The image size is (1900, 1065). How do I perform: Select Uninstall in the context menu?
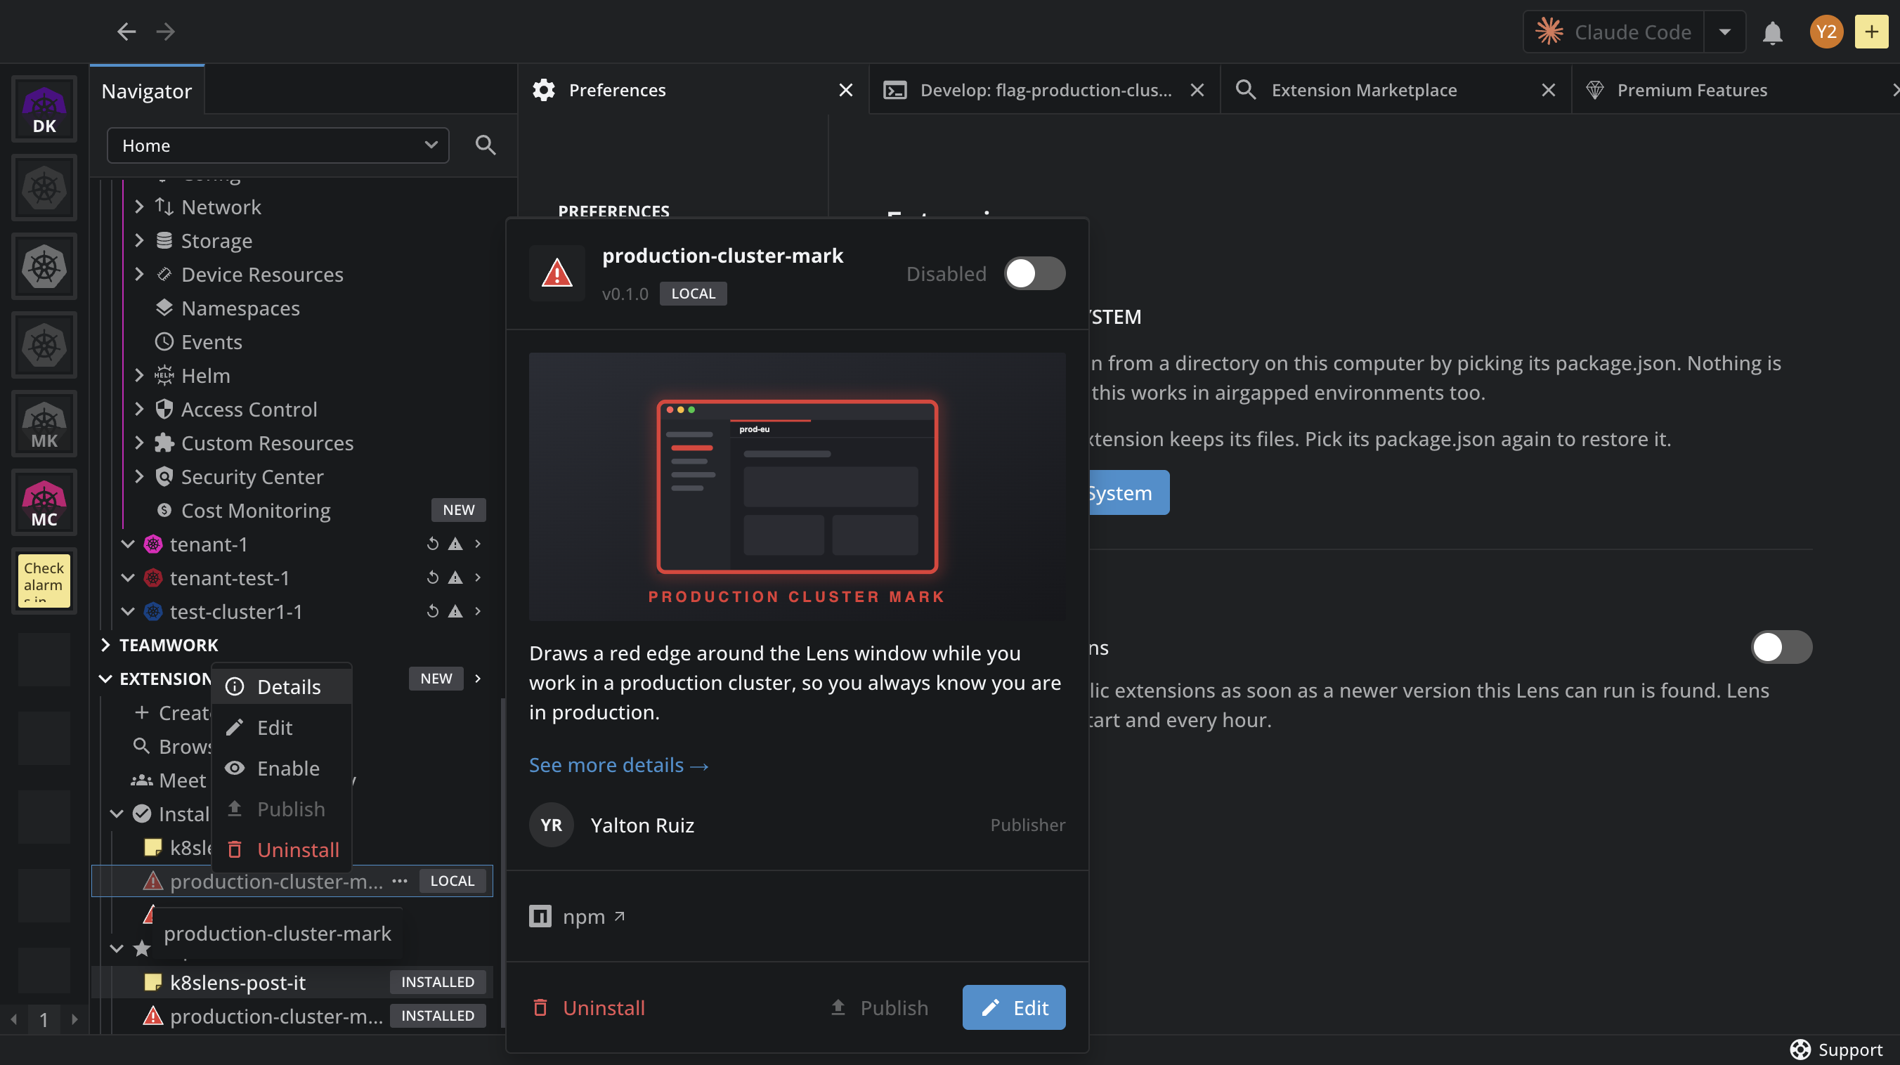(x=282, y=849)
